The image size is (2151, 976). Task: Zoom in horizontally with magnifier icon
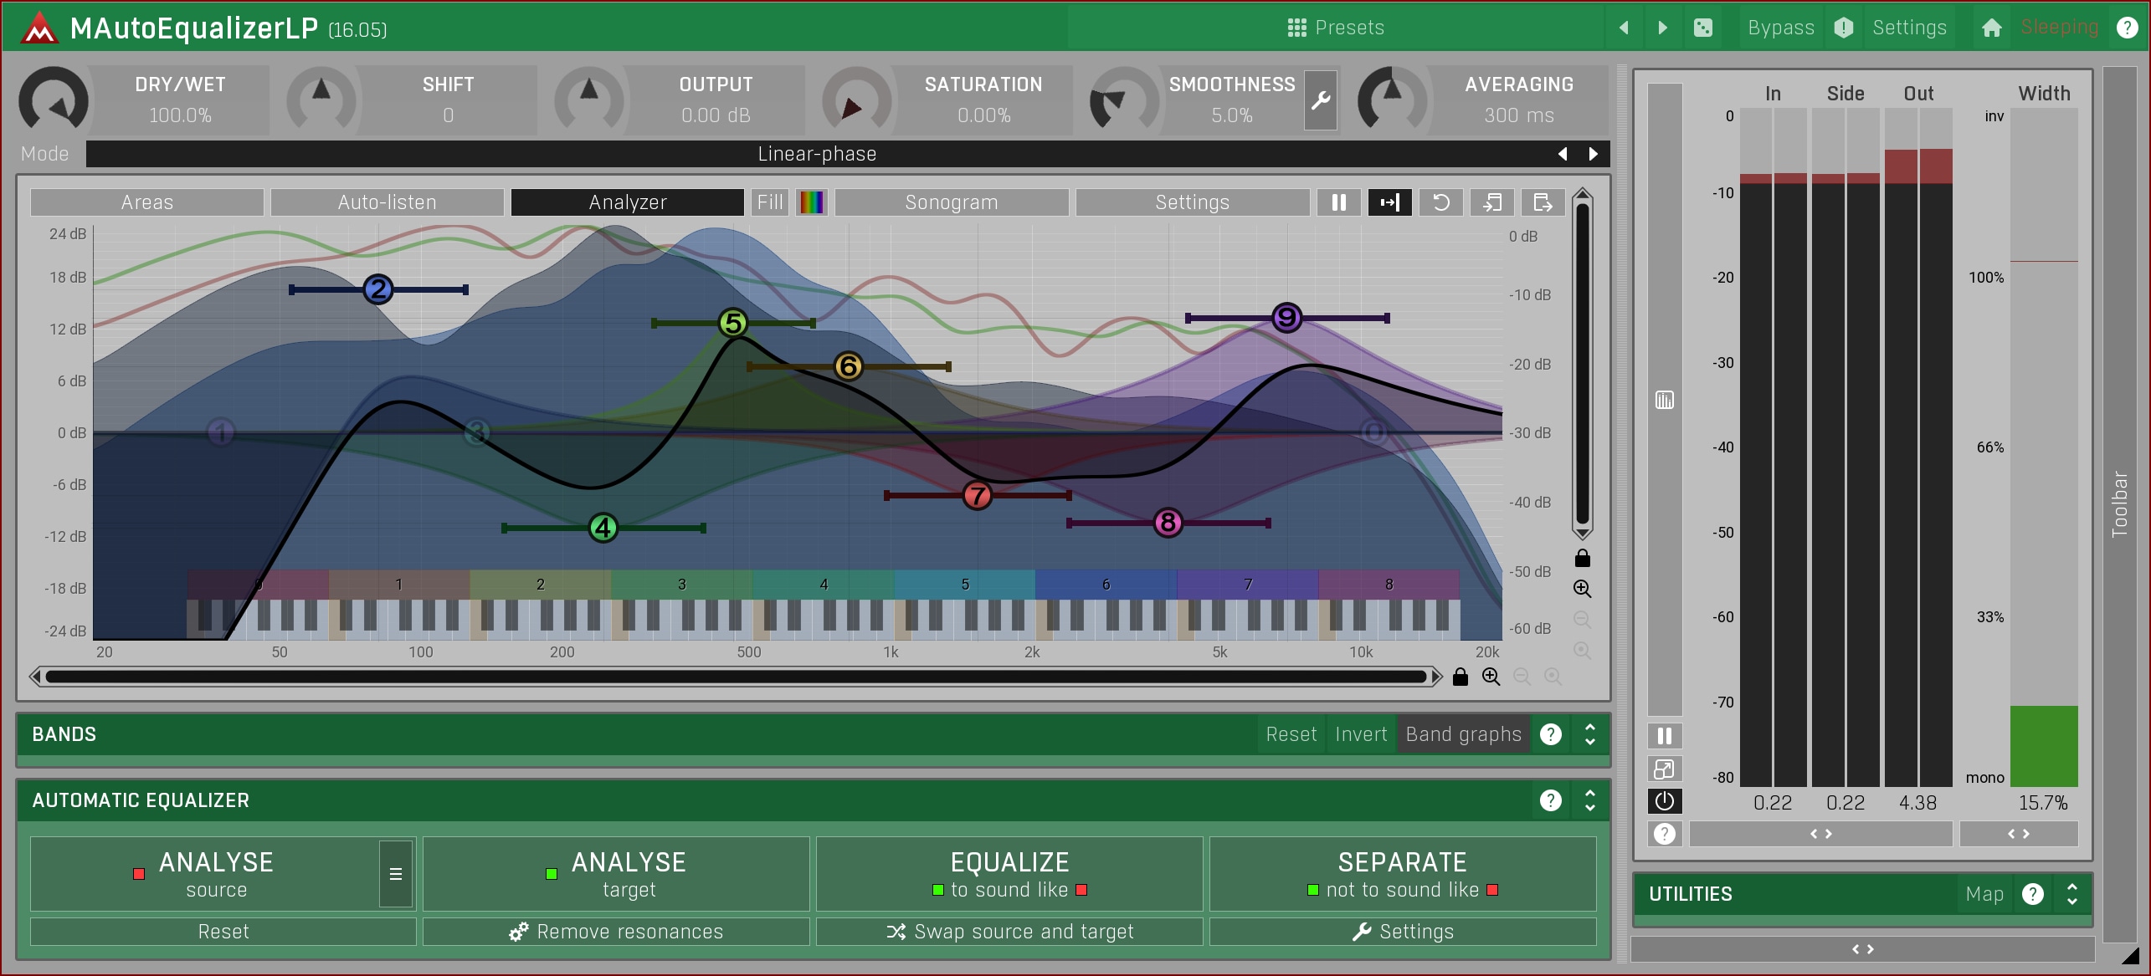click(1491, 677)
